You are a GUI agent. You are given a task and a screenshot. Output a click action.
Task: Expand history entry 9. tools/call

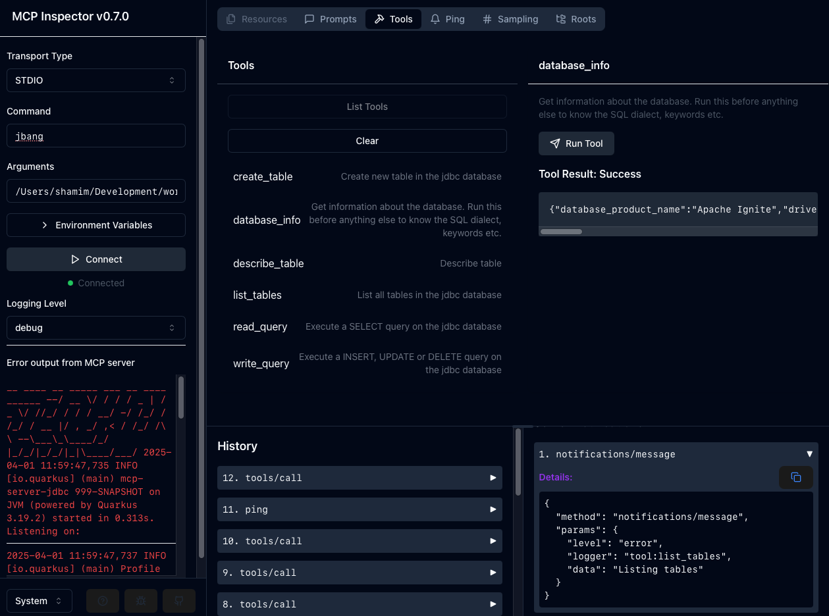(x=360, y=573)
